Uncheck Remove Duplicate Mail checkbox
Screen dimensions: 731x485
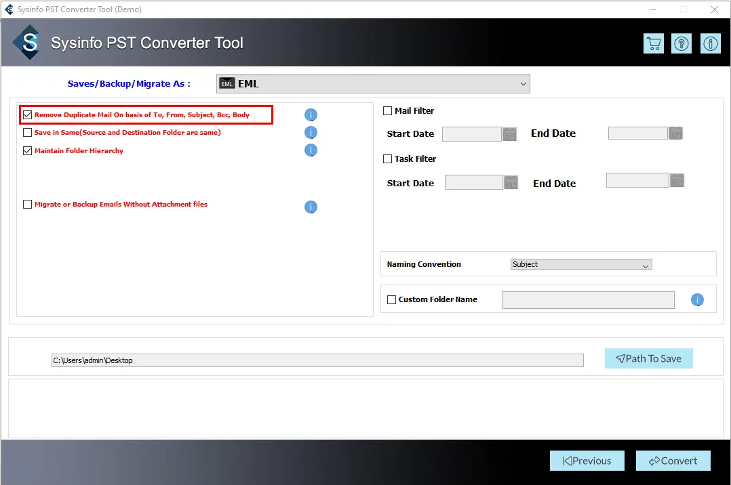[x=28, y=115]
